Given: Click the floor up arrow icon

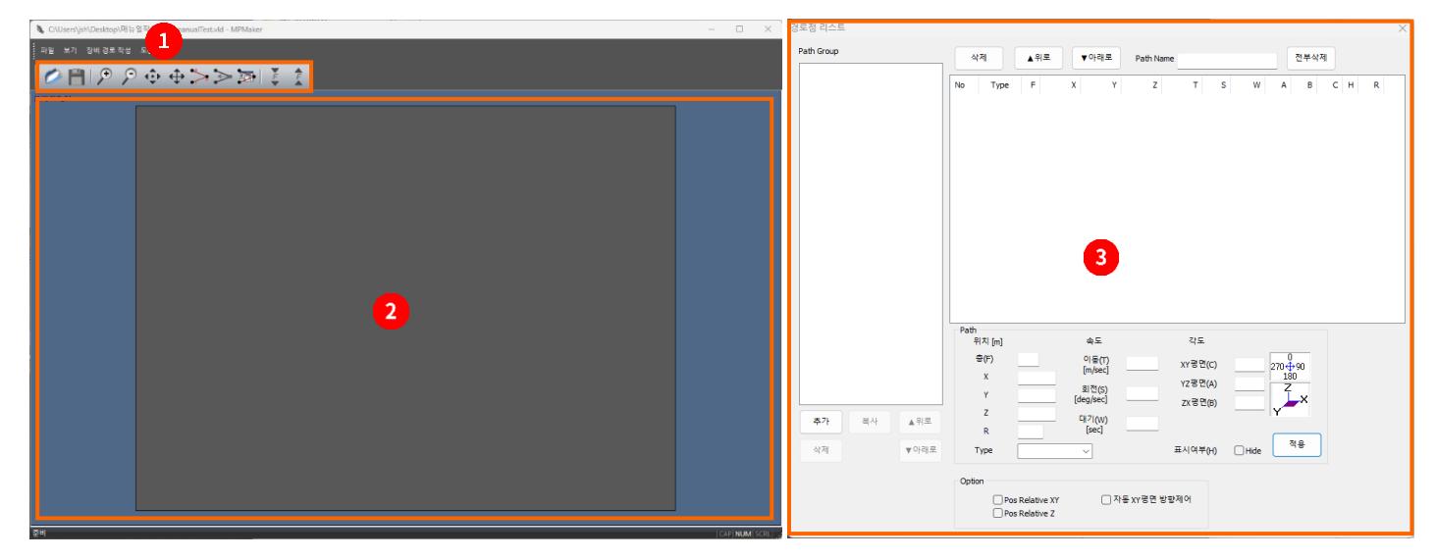Looking at the screenshot, I should [x=298, y=76].
